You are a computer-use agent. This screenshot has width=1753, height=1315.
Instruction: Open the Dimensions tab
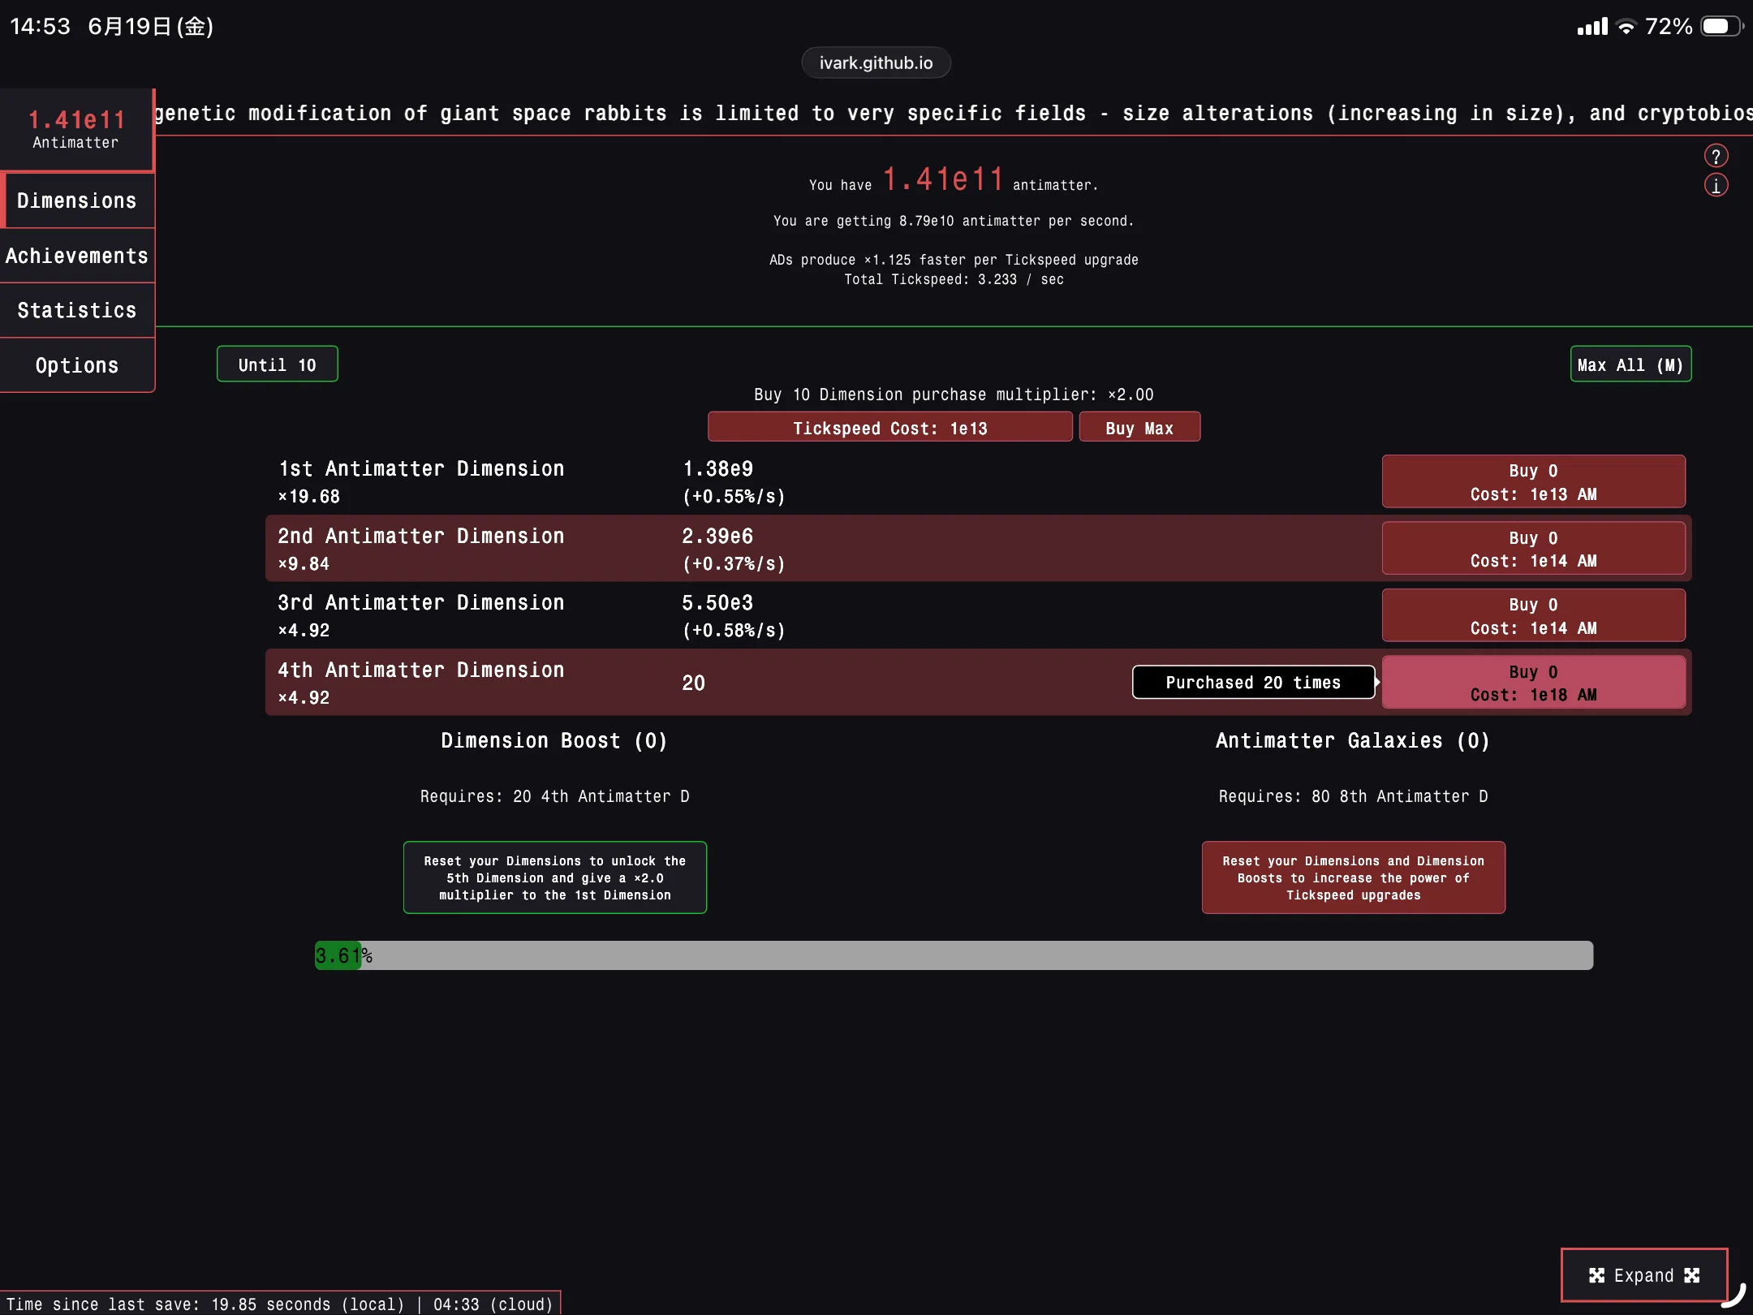coord(77,200)
